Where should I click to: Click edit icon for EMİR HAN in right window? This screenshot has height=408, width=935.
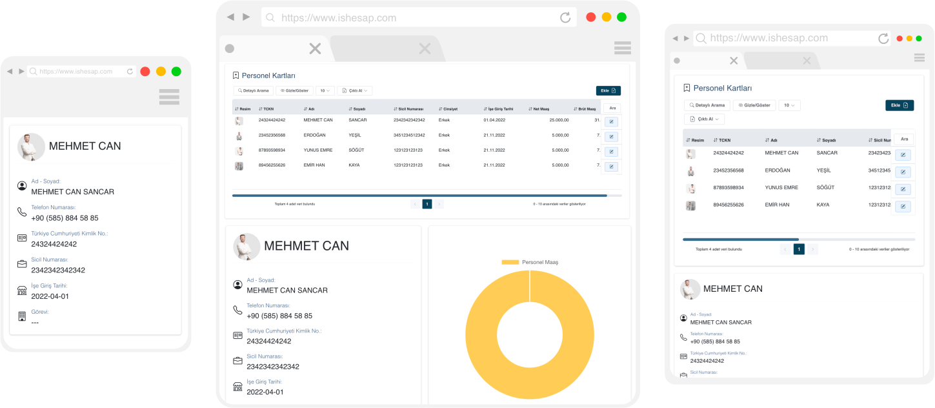(x=903, y=207)
